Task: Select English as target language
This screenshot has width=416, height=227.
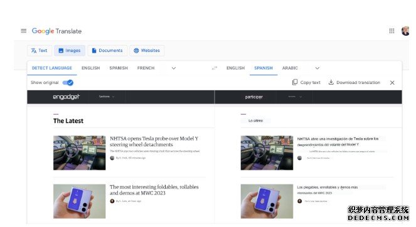Action: coord(235,68)
